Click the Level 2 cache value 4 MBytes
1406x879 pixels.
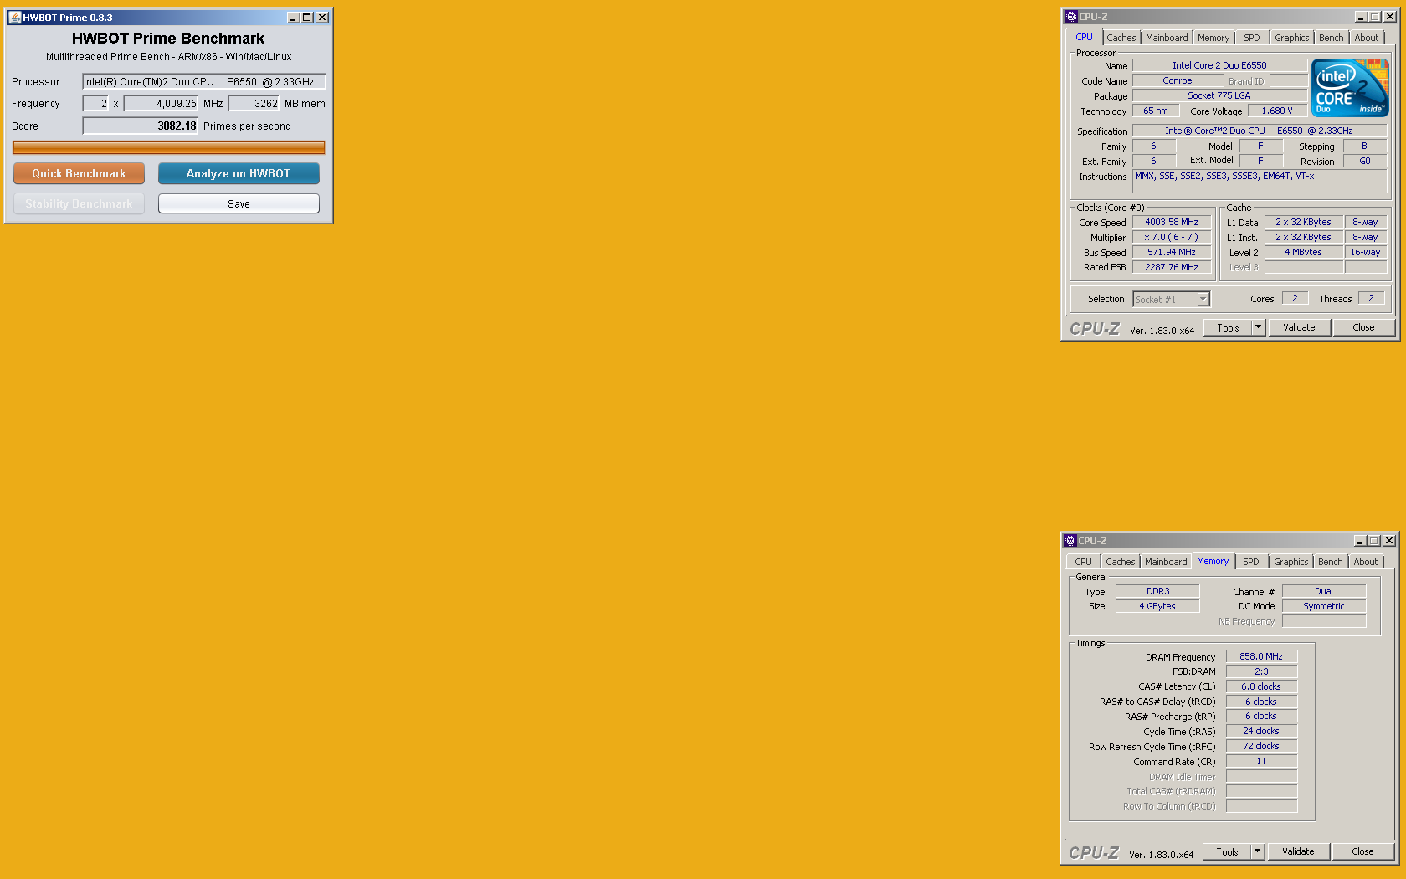[x=1304, y=253]
